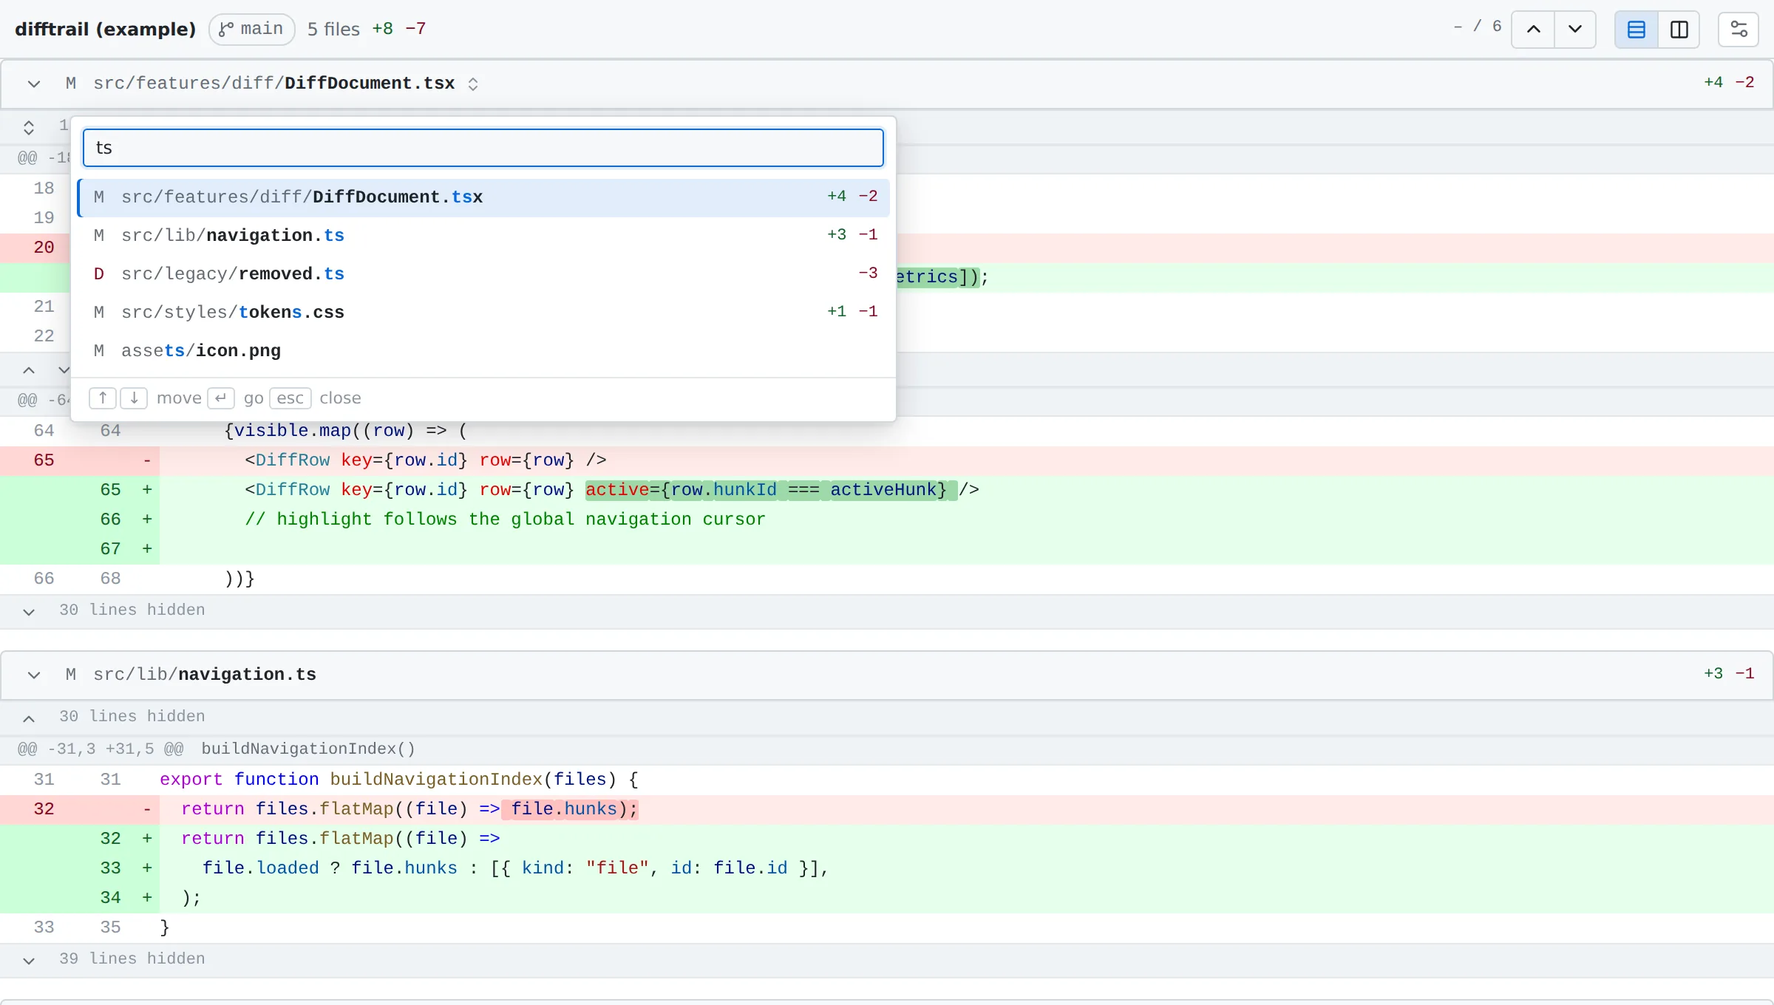Click the difftrail (example) title

(105, 29)
